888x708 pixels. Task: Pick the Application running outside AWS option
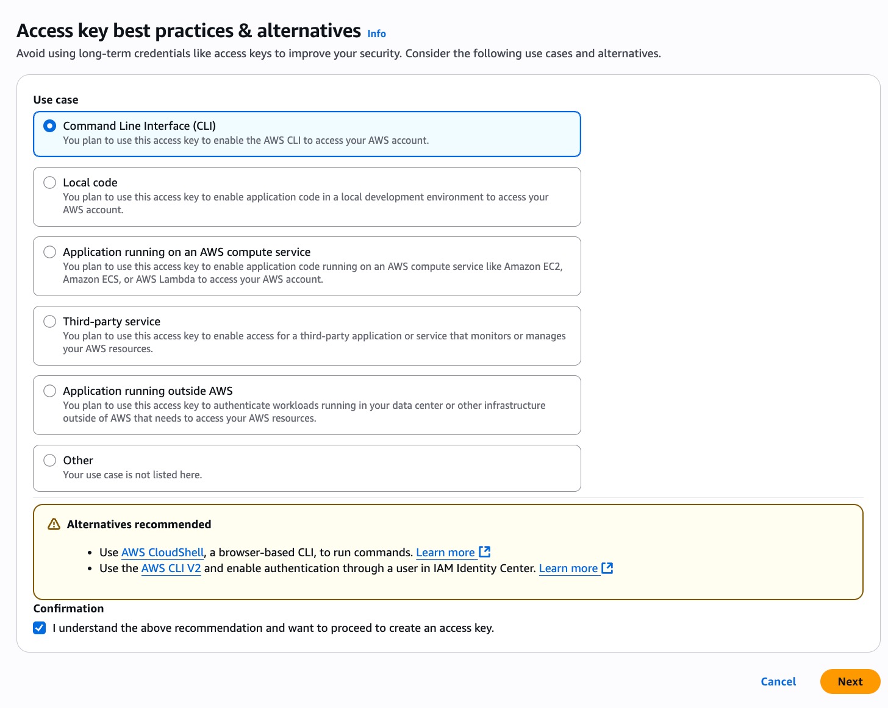point(49,391)
